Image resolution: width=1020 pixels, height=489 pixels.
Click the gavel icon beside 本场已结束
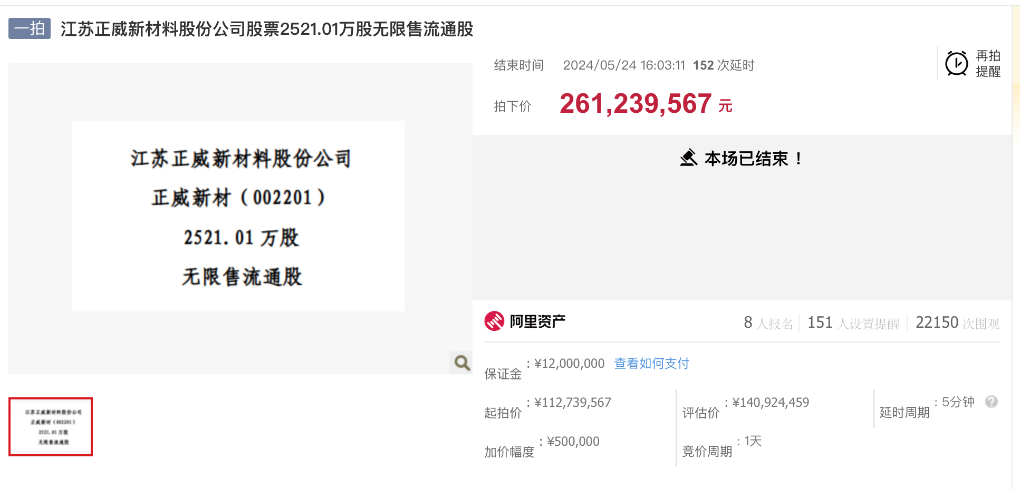pos(689,158)
